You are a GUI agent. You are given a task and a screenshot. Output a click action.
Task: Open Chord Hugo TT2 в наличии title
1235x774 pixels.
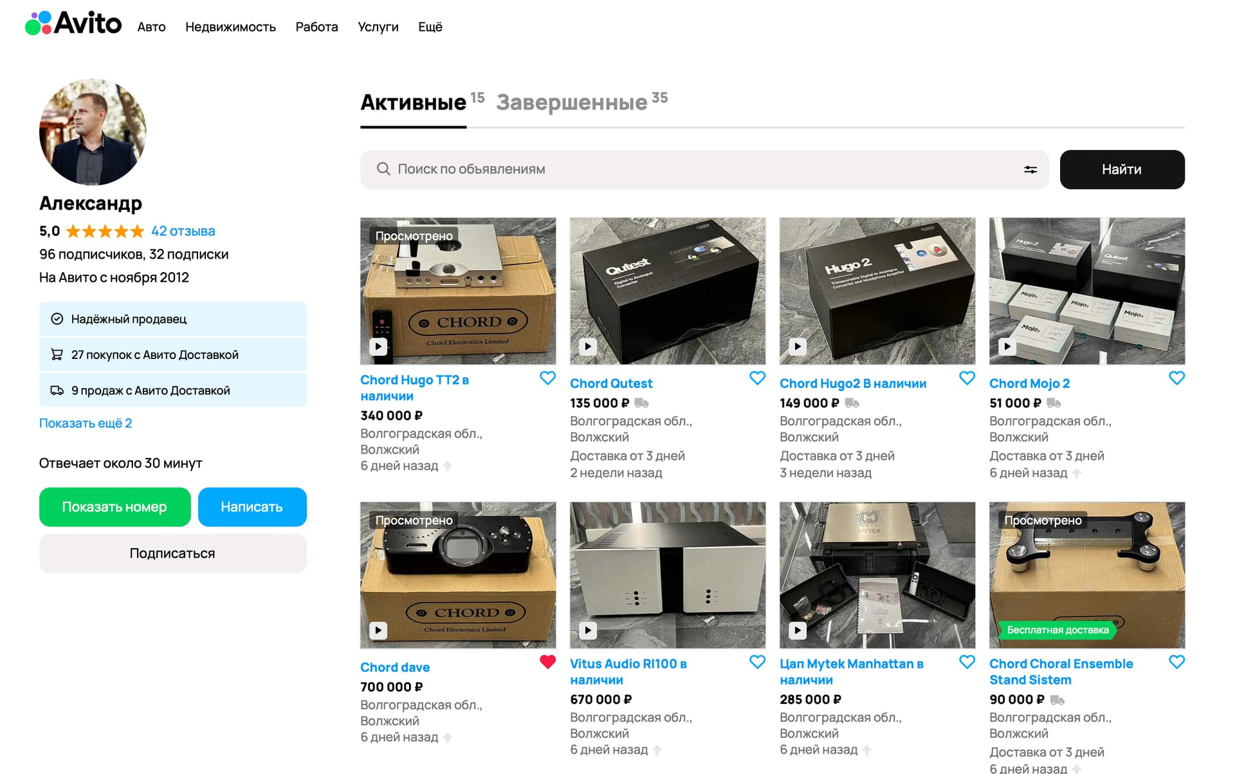coord(414,388)
